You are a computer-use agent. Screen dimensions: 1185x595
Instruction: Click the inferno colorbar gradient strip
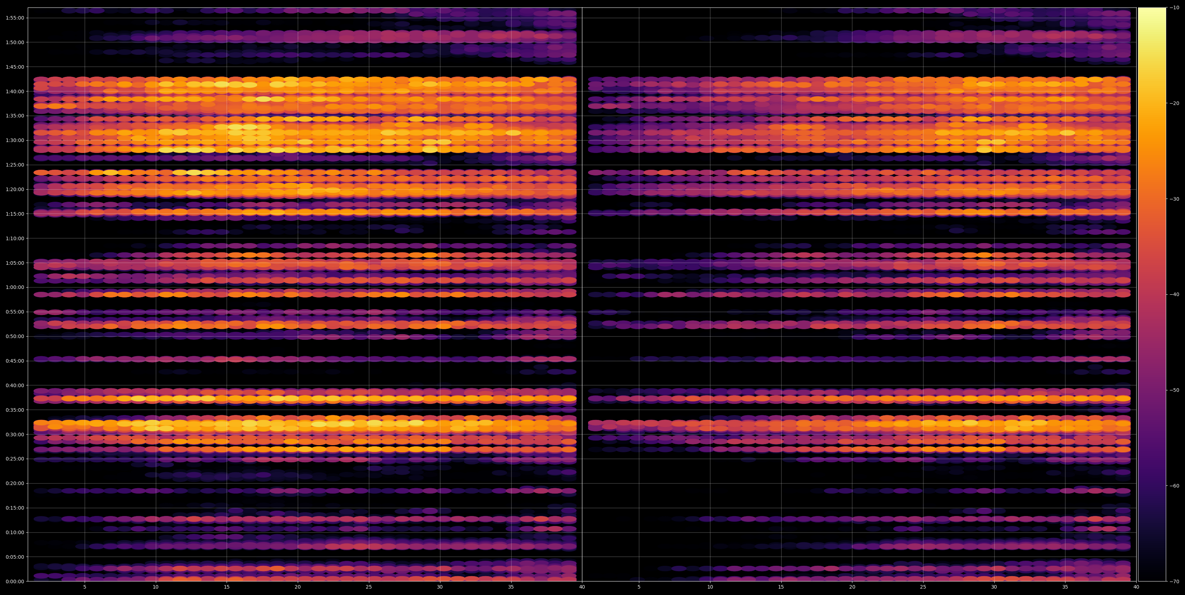click(x=1152, y=295)
